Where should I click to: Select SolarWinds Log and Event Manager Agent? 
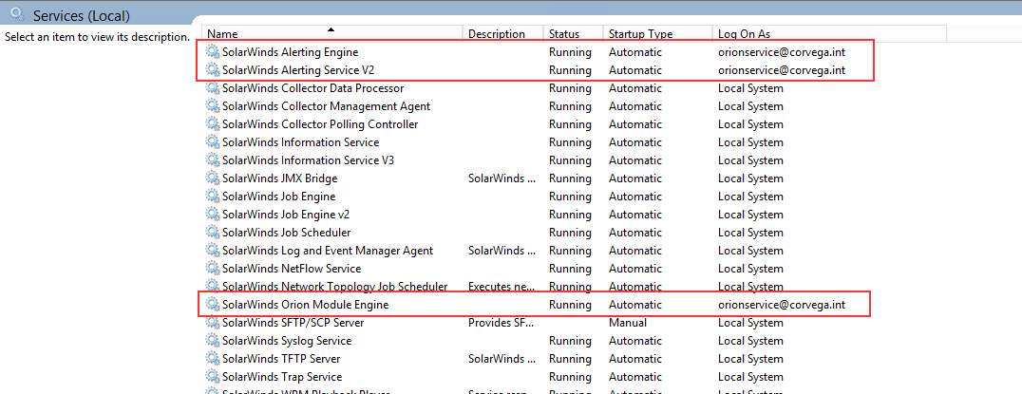[x=328, y=251]
